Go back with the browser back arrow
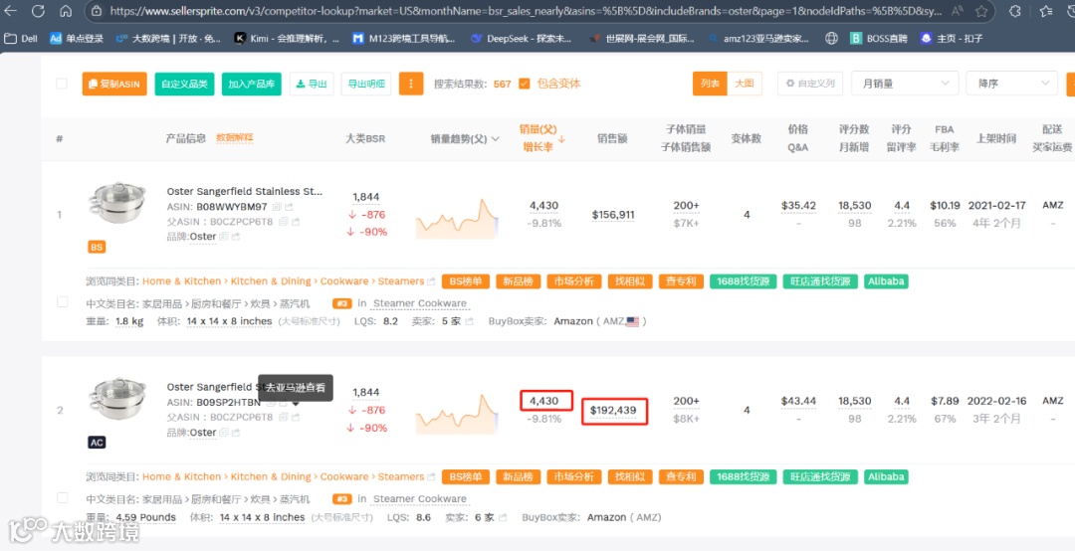The image size is (1075, 551). tap(12, 11)
